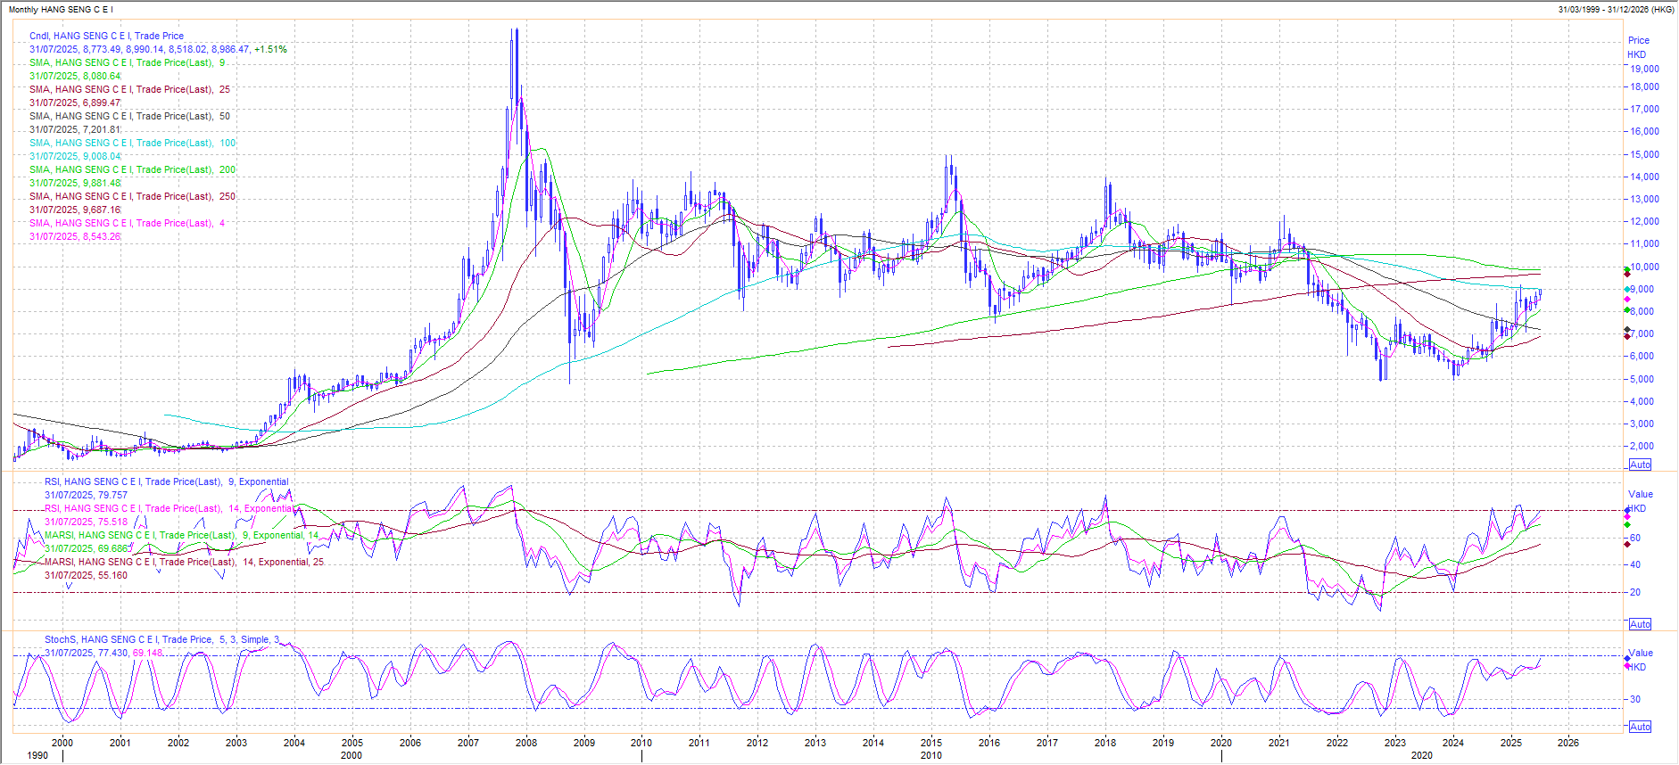
Task: Click the Auto button on the StochS panel
Action: click(x=1640, y=727)
